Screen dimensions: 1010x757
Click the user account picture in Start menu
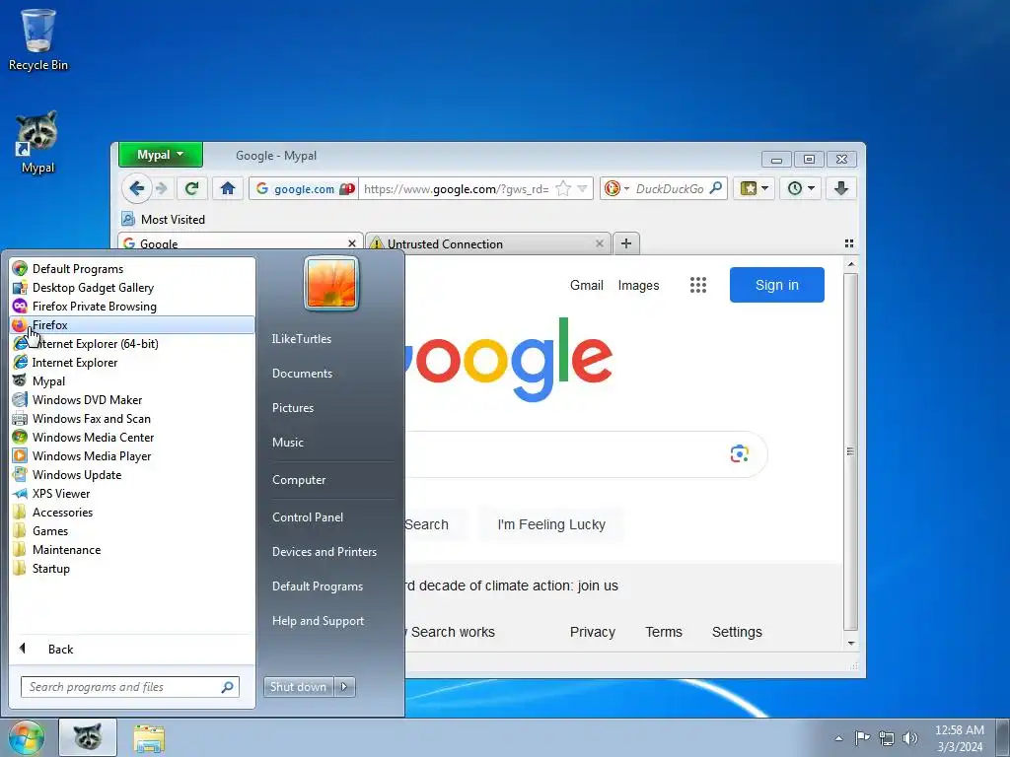coord(331,284)
